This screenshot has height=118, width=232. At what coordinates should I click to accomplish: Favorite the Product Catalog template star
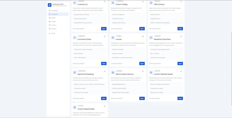(x=143, y=1)
